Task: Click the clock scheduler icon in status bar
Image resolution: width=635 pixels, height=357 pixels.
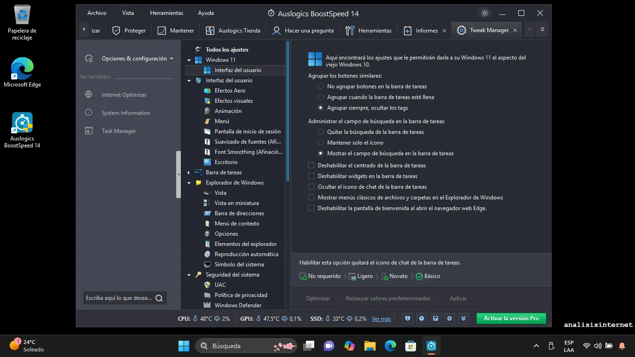Action: tap(422, 318)
